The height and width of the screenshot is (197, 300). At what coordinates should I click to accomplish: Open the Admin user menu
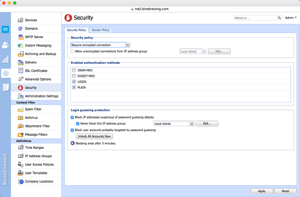pos(291,18)
